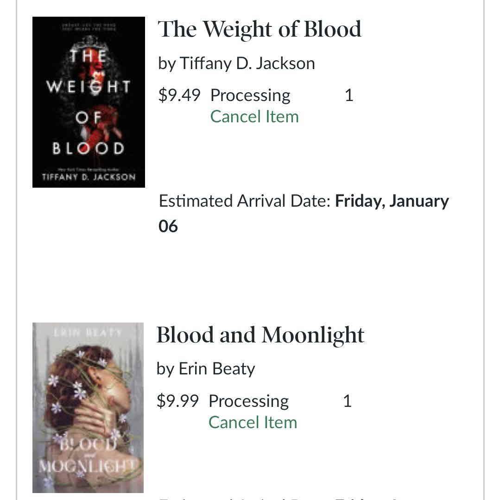Click quantity 1 beside the $9.99 order
The width and height of the screenshot is (500, 500).
click(347, 401)
